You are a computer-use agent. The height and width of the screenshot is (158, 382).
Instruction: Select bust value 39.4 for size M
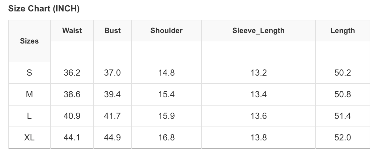click(x=112, y=94)
